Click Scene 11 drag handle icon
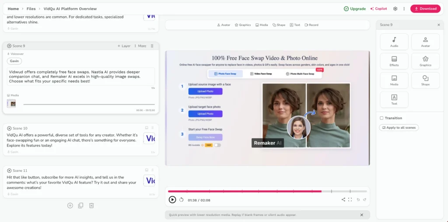This screenshot has width=448, height=222. [153, 170]
